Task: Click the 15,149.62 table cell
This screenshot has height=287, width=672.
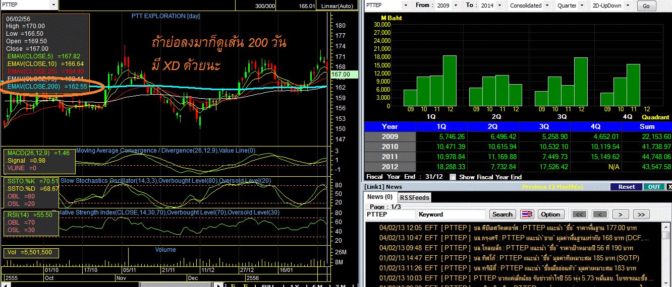Action: coord(596,157)
